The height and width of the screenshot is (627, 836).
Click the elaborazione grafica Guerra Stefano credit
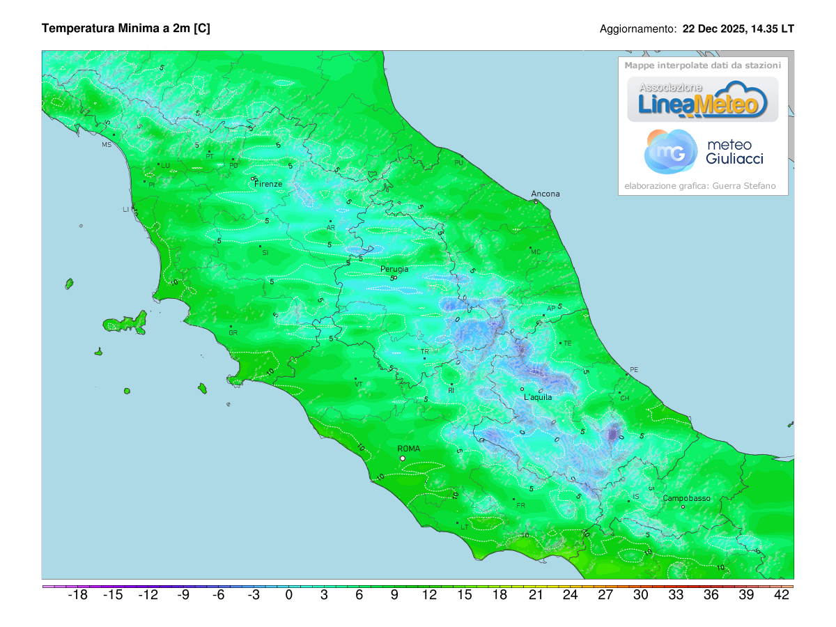(701, 185)
